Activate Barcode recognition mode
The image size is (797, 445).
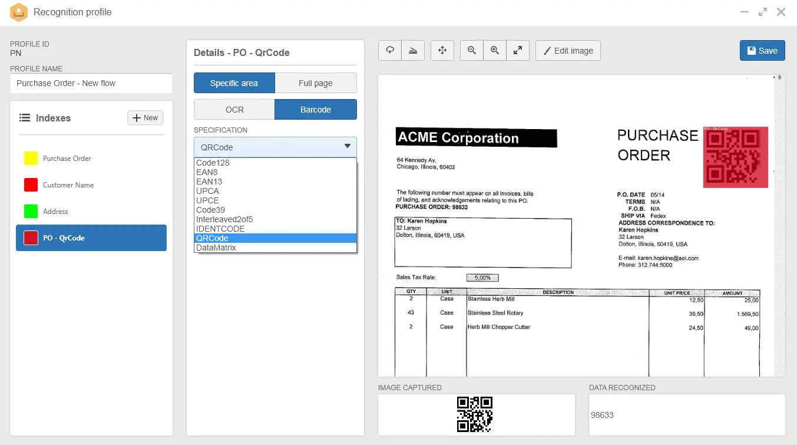tap(316, 109)
